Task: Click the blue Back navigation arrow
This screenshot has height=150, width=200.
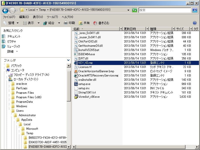Action: [5, 10]
